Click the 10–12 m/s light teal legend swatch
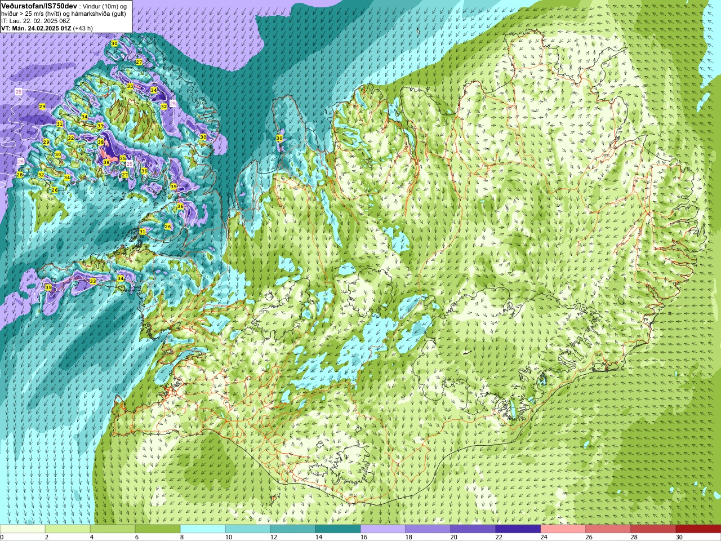This screenshot has width=721, height=541. 248,529
